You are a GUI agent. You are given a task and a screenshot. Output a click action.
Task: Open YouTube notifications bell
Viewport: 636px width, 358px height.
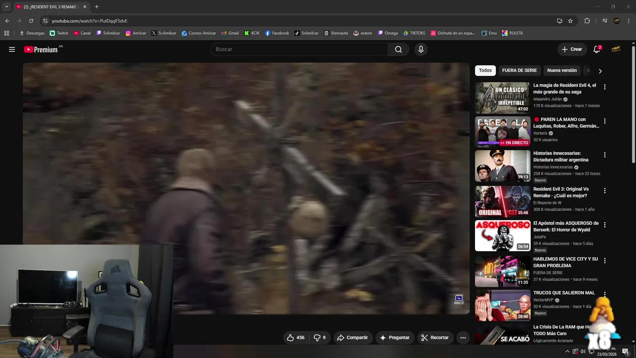(x=597, y=49)
